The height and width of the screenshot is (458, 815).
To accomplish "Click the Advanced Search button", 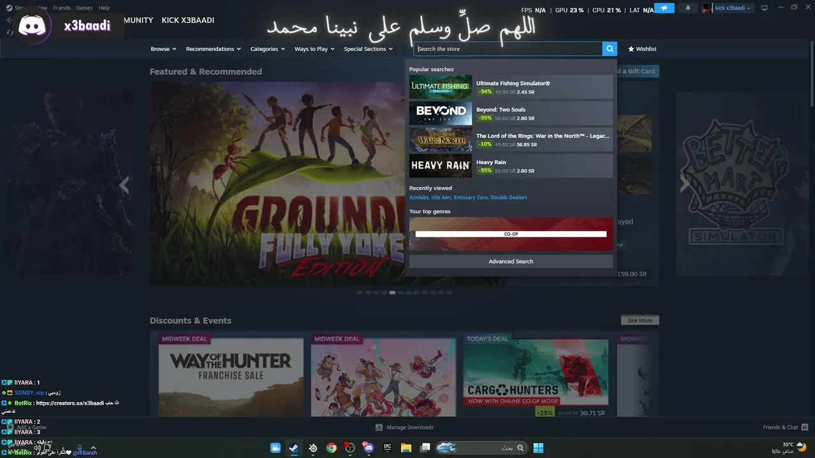I will (511, 261).
